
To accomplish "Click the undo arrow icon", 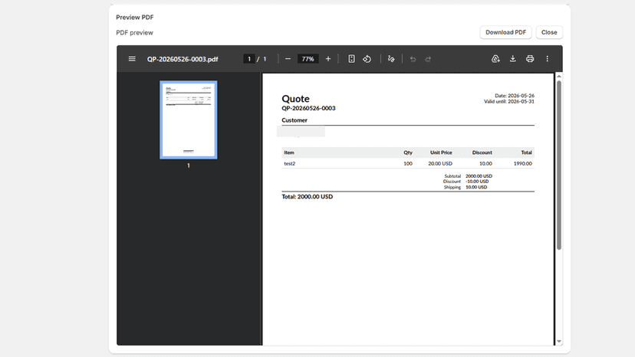I will (x=413, y=59).
